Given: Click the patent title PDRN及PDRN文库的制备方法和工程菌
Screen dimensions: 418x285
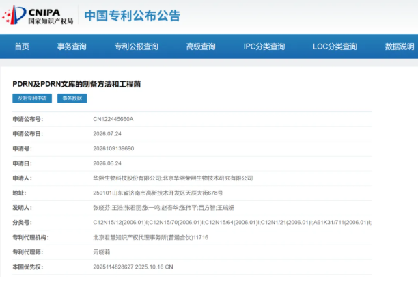Looking at the screenshot, I should click(76, 84).
